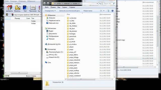Open Рабочий стол in the sidebar
The height and width of the screenshot is (90, 161).
54,23
